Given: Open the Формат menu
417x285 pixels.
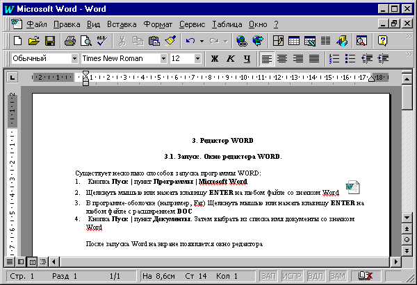Looking at the screenshot, I should [158, 24].
